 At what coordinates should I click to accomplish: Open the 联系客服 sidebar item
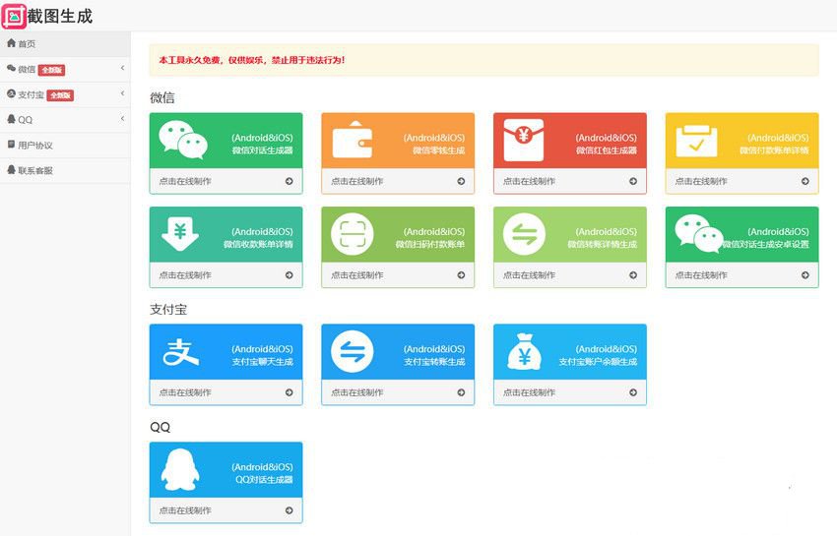(65, 171)
